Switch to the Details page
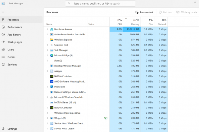Viewport: 199px width, 132px height. (21, 57)
